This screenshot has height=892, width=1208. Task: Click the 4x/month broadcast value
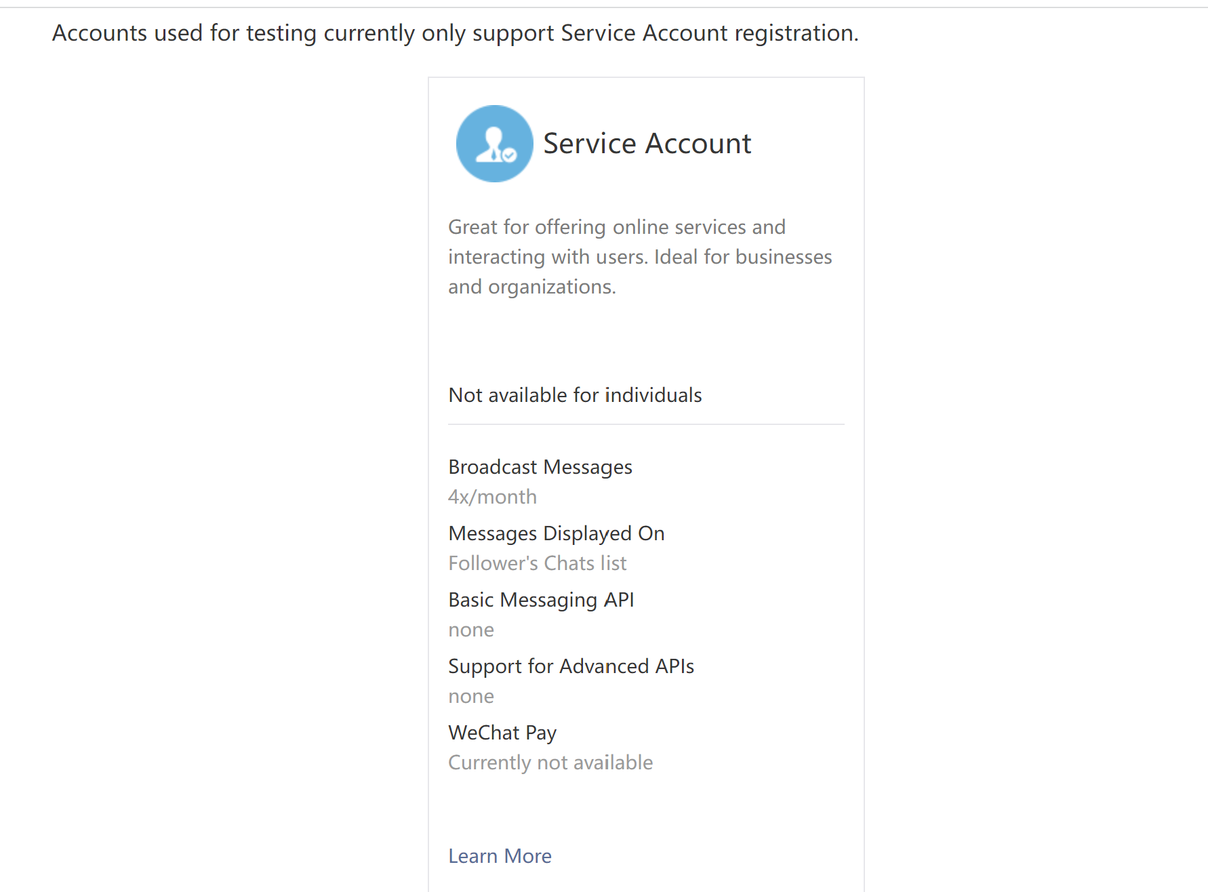[x=492, y=497]
